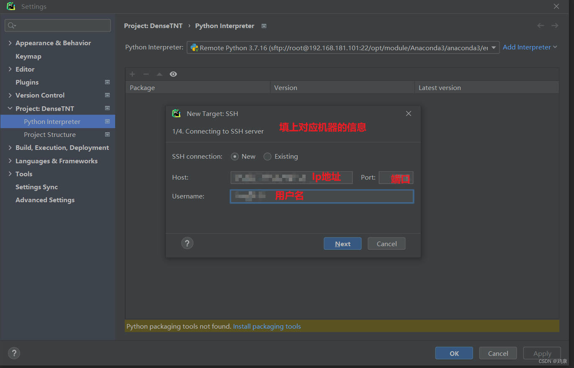Click the PyCharm icon in the New Target: SSH dialog
The width and height of the screenshot is (574, 368).
(x=176, y=113)
